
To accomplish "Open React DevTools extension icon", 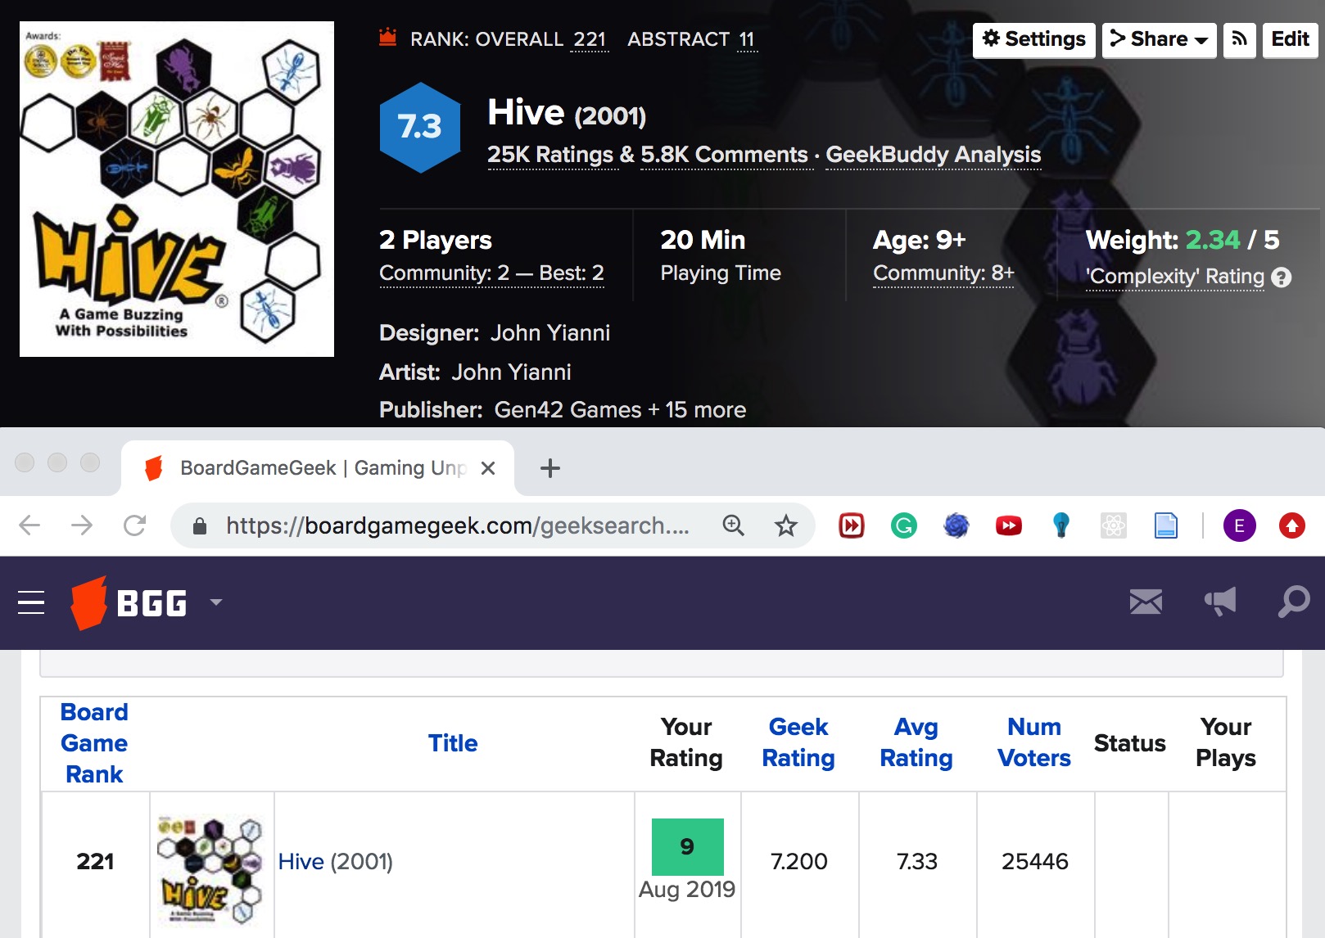I will (x=1114, y=525).
